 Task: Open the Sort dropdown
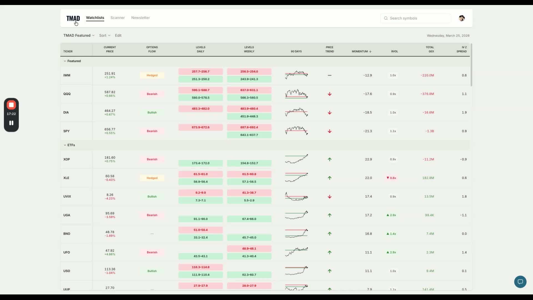(x=105, y=36)
